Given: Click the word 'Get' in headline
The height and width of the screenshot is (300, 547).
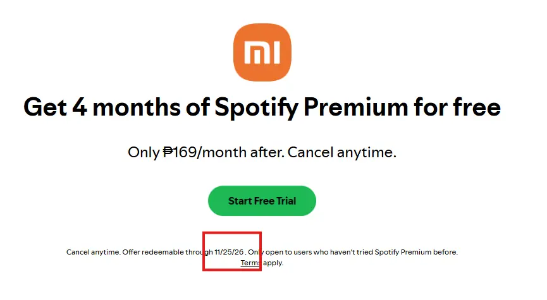Looking at the screenshot, I should pyautogui.click(x=45, y=107).
